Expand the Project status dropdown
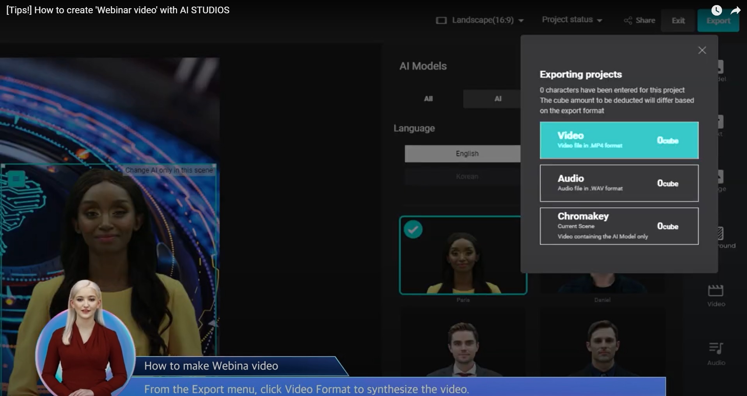The image size is (747, 396). pos(572,20)
